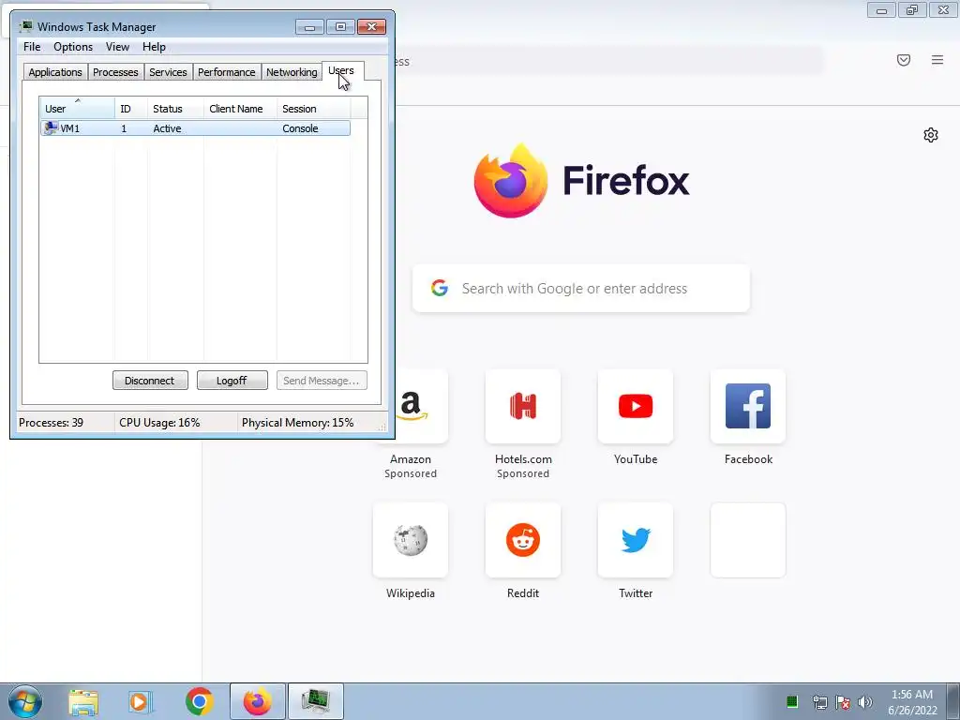Image resolution: width=960 pixels, height=720 pixels.
Task: Open Task Manager View menu
Action: (x=117, y=47)
